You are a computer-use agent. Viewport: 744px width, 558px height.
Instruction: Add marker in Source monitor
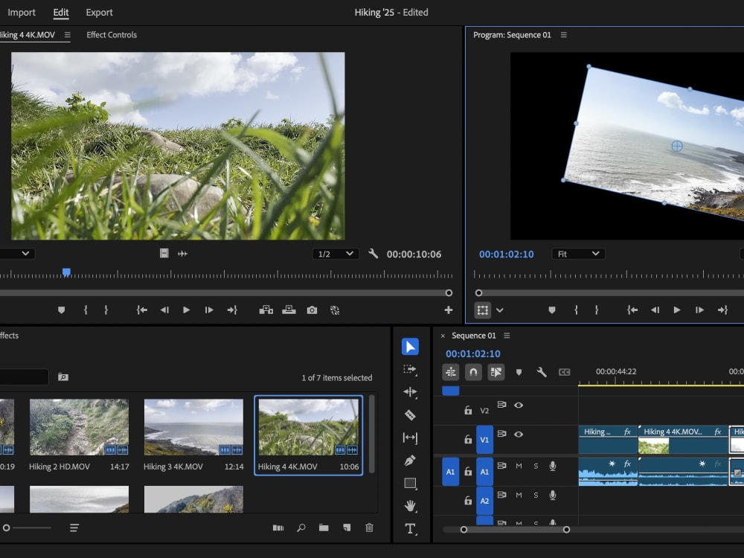pos(61,310)
